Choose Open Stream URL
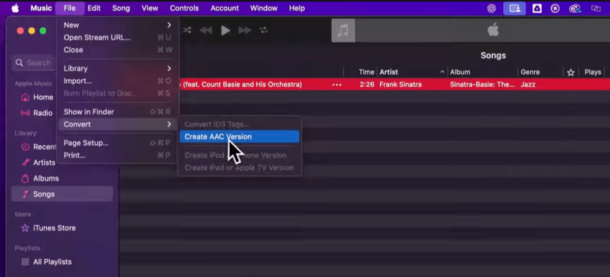This screenshot has height=277, width=610. [117, 38]
